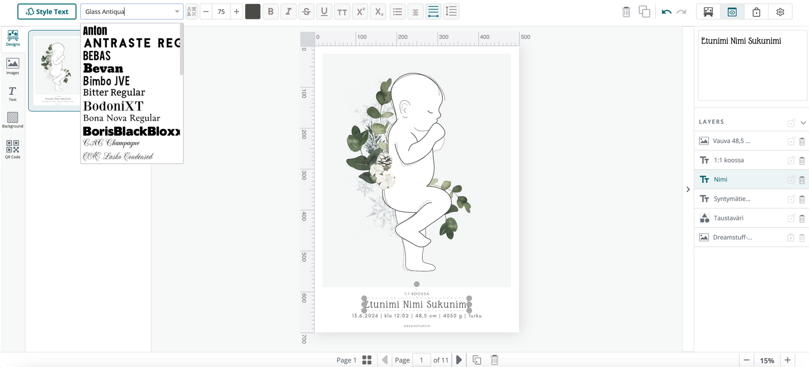The width and height of the screenshot is (809, 367).
Task: Open the special characters icon
Action: pos(191,11)
